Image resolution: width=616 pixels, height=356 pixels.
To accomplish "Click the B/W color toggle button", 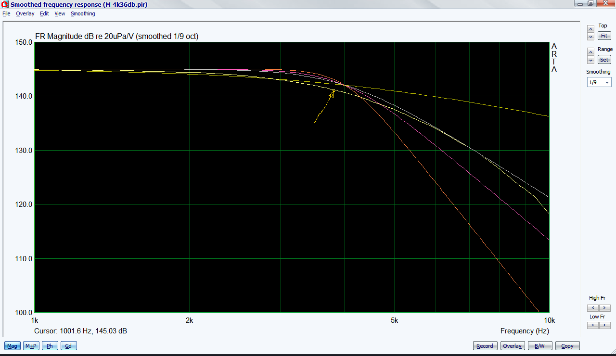I will [540, 346].
